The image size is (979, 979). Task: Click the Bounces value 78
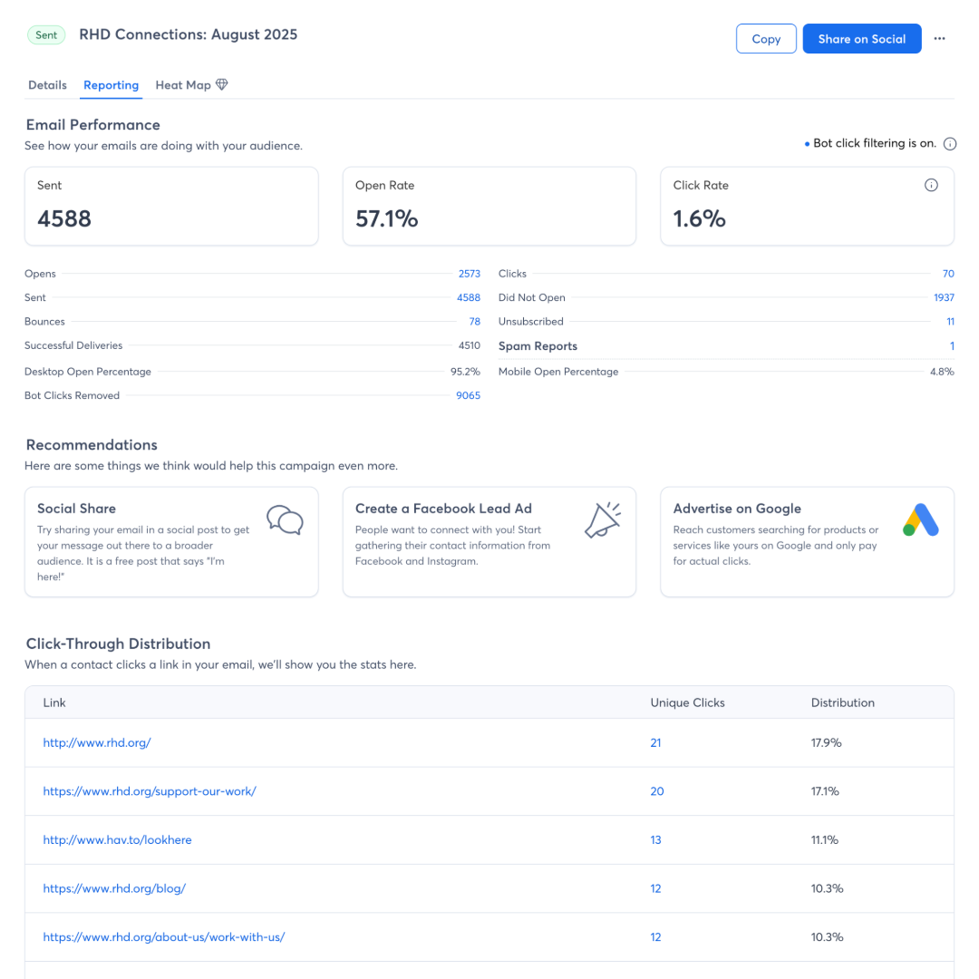pos(474,321)
